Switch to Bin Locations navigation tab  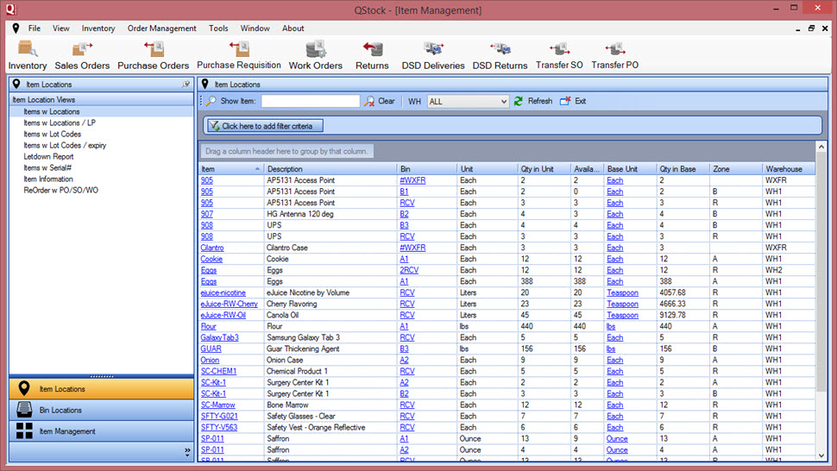tap(60, 410)
